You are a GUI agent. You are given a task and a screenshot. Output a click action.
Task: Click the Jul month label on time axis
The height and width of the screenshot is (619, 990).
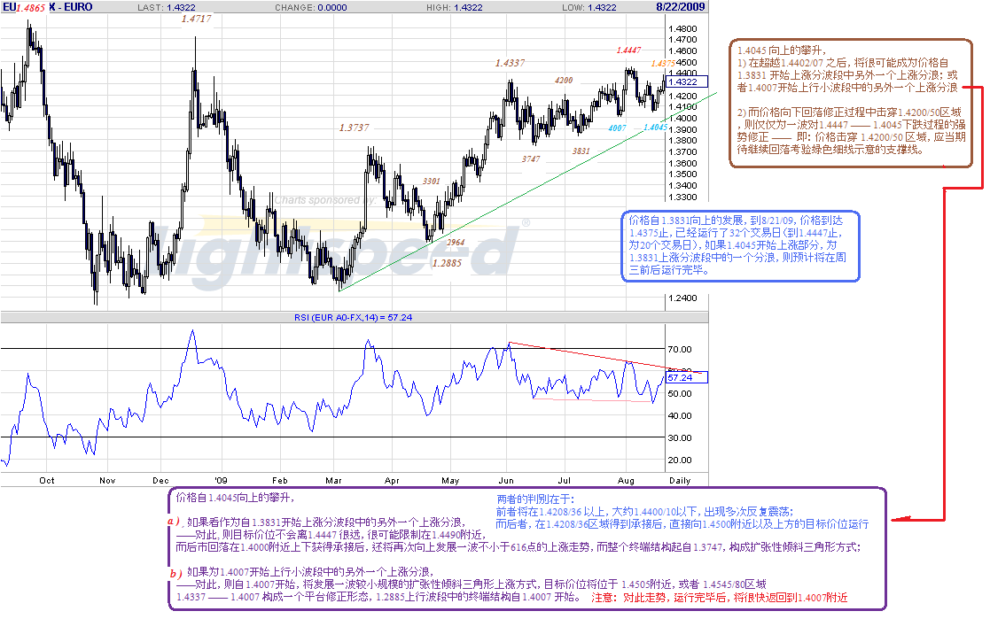(x=564, y=481)
